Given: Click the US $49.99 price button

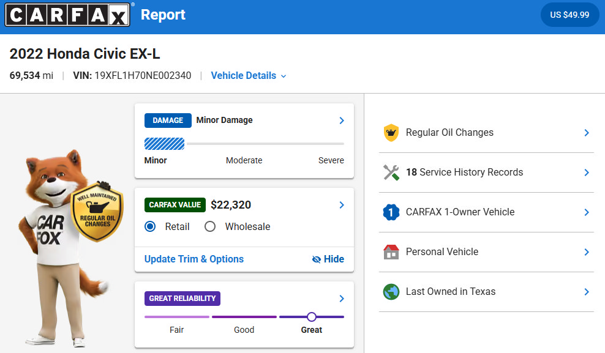Looking at the screenshot, I should pos(569,15).
